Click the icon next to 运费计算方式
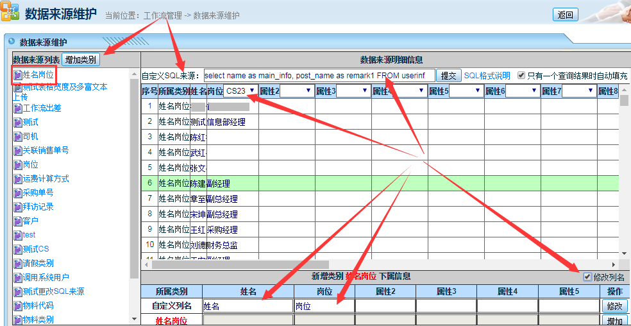This screenshot has height=326, width=631. point(17,179)
